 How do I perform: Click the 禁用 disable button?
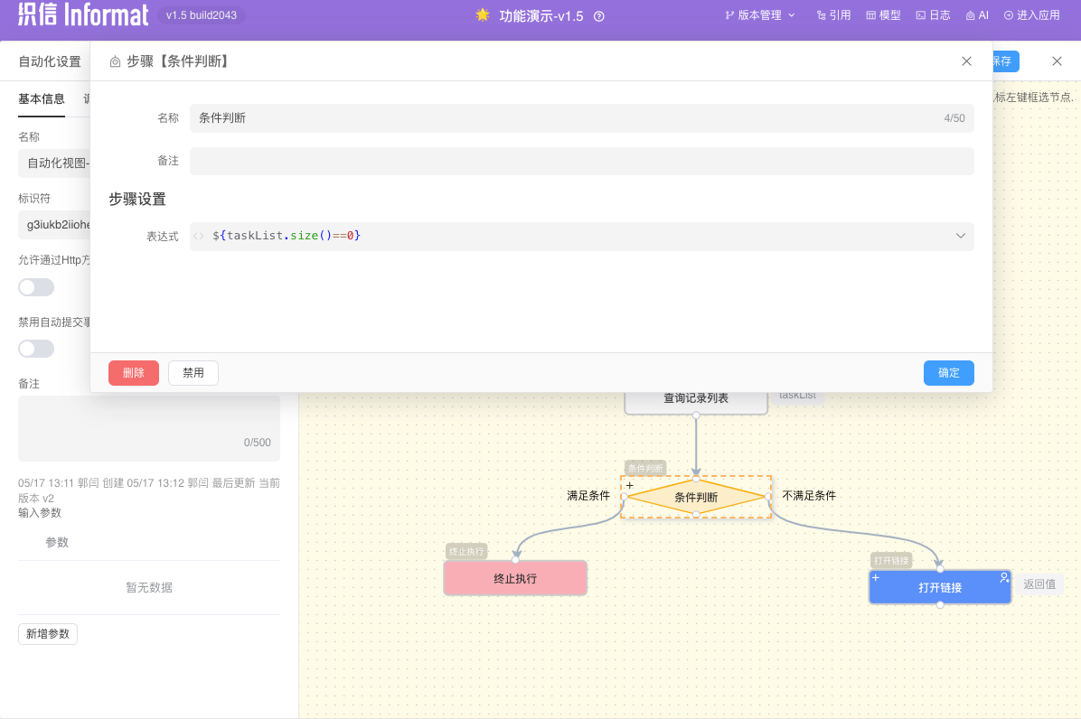tap(193, 373)
